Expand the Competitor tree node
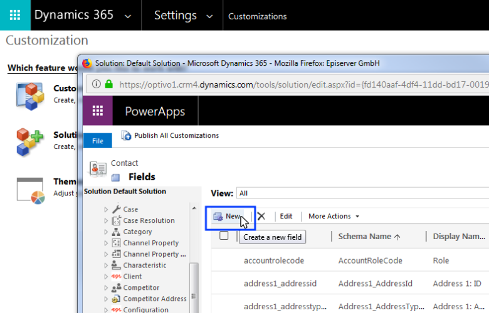 click(x=106, y=288)
